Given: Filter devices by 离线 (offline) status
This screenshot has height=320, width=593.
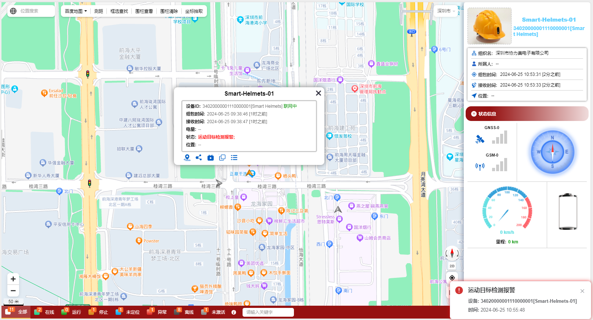Looking at the screenshot, I should coord(185,312).
